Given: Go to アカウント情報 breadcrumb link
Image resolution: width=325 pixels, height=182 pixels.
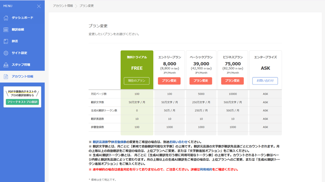Looking at the screenshot, I should [x=63, y=6].
